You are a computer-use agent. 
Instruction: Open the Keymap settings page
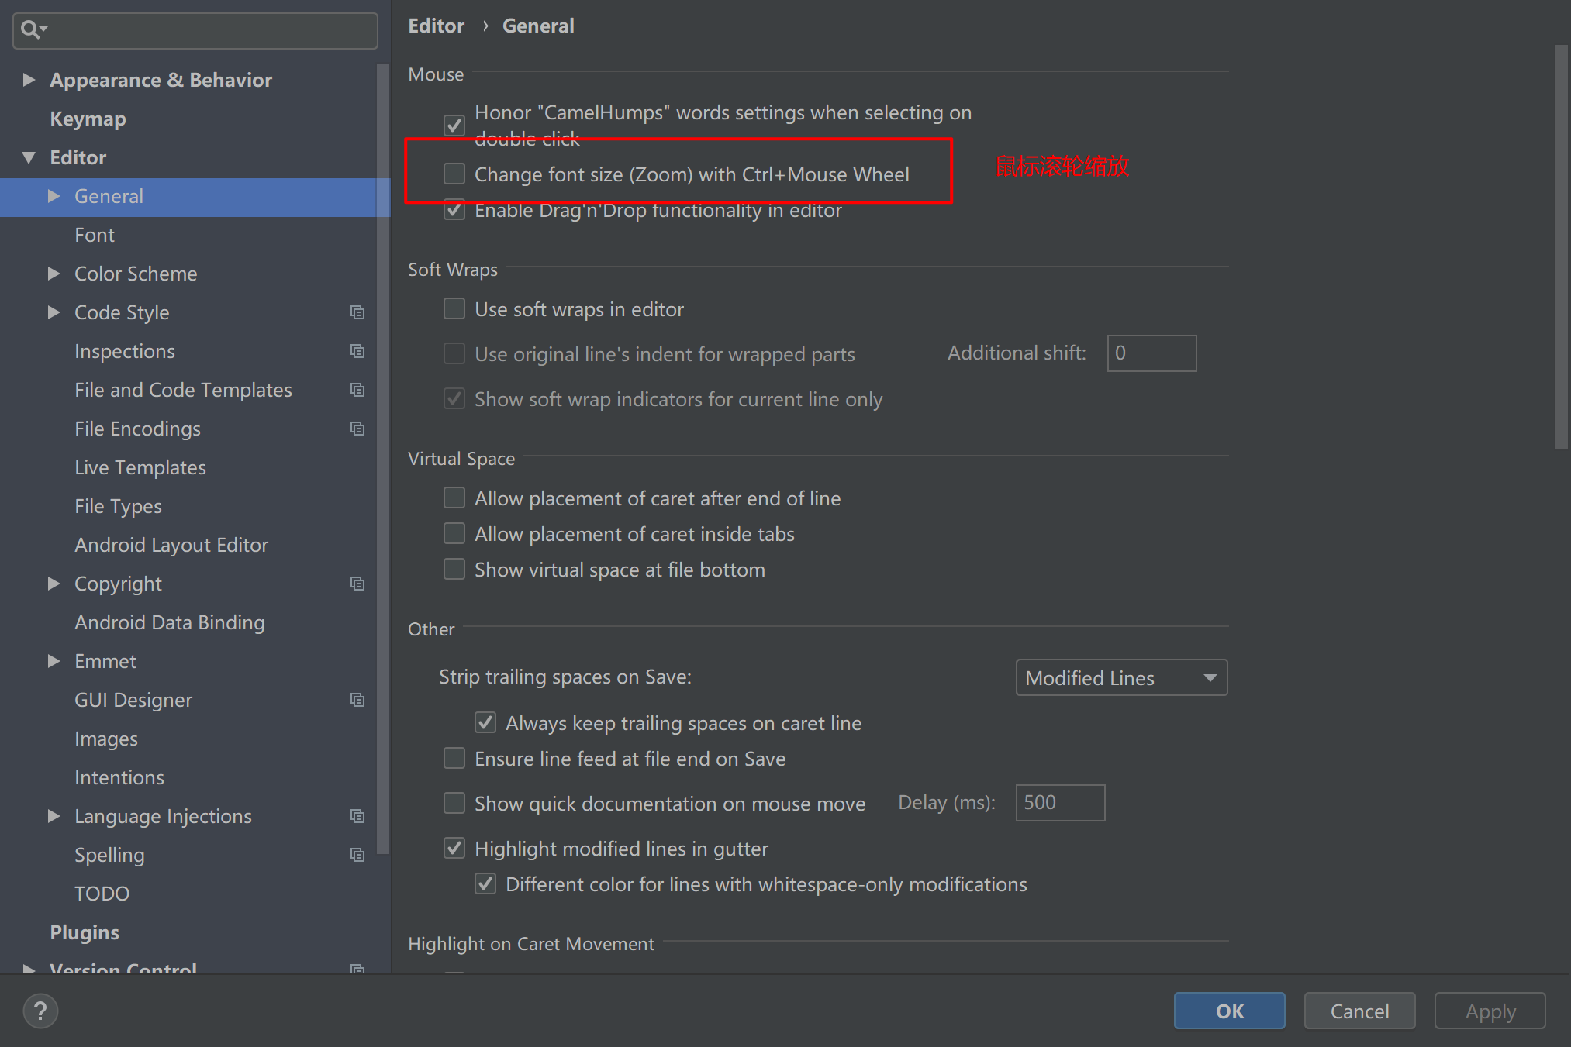88,119
